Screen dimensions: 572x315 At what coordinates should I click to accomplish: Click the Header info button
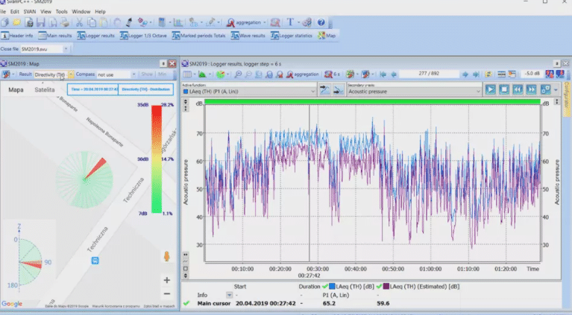16,35
